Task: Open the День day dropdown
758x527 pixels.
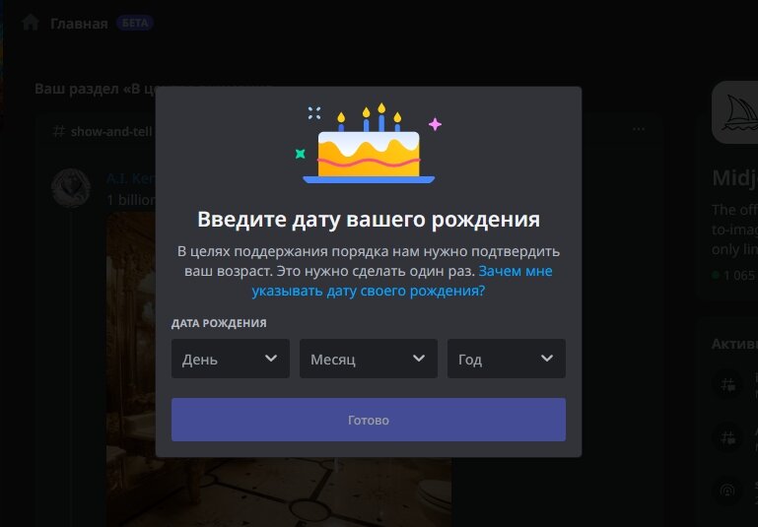Action: [230, 359]
